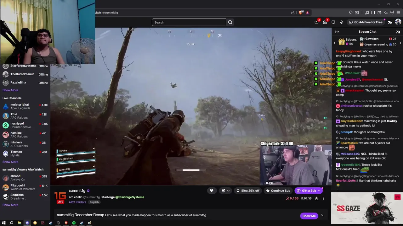Open shroud recommended channel

click(25, 178)
